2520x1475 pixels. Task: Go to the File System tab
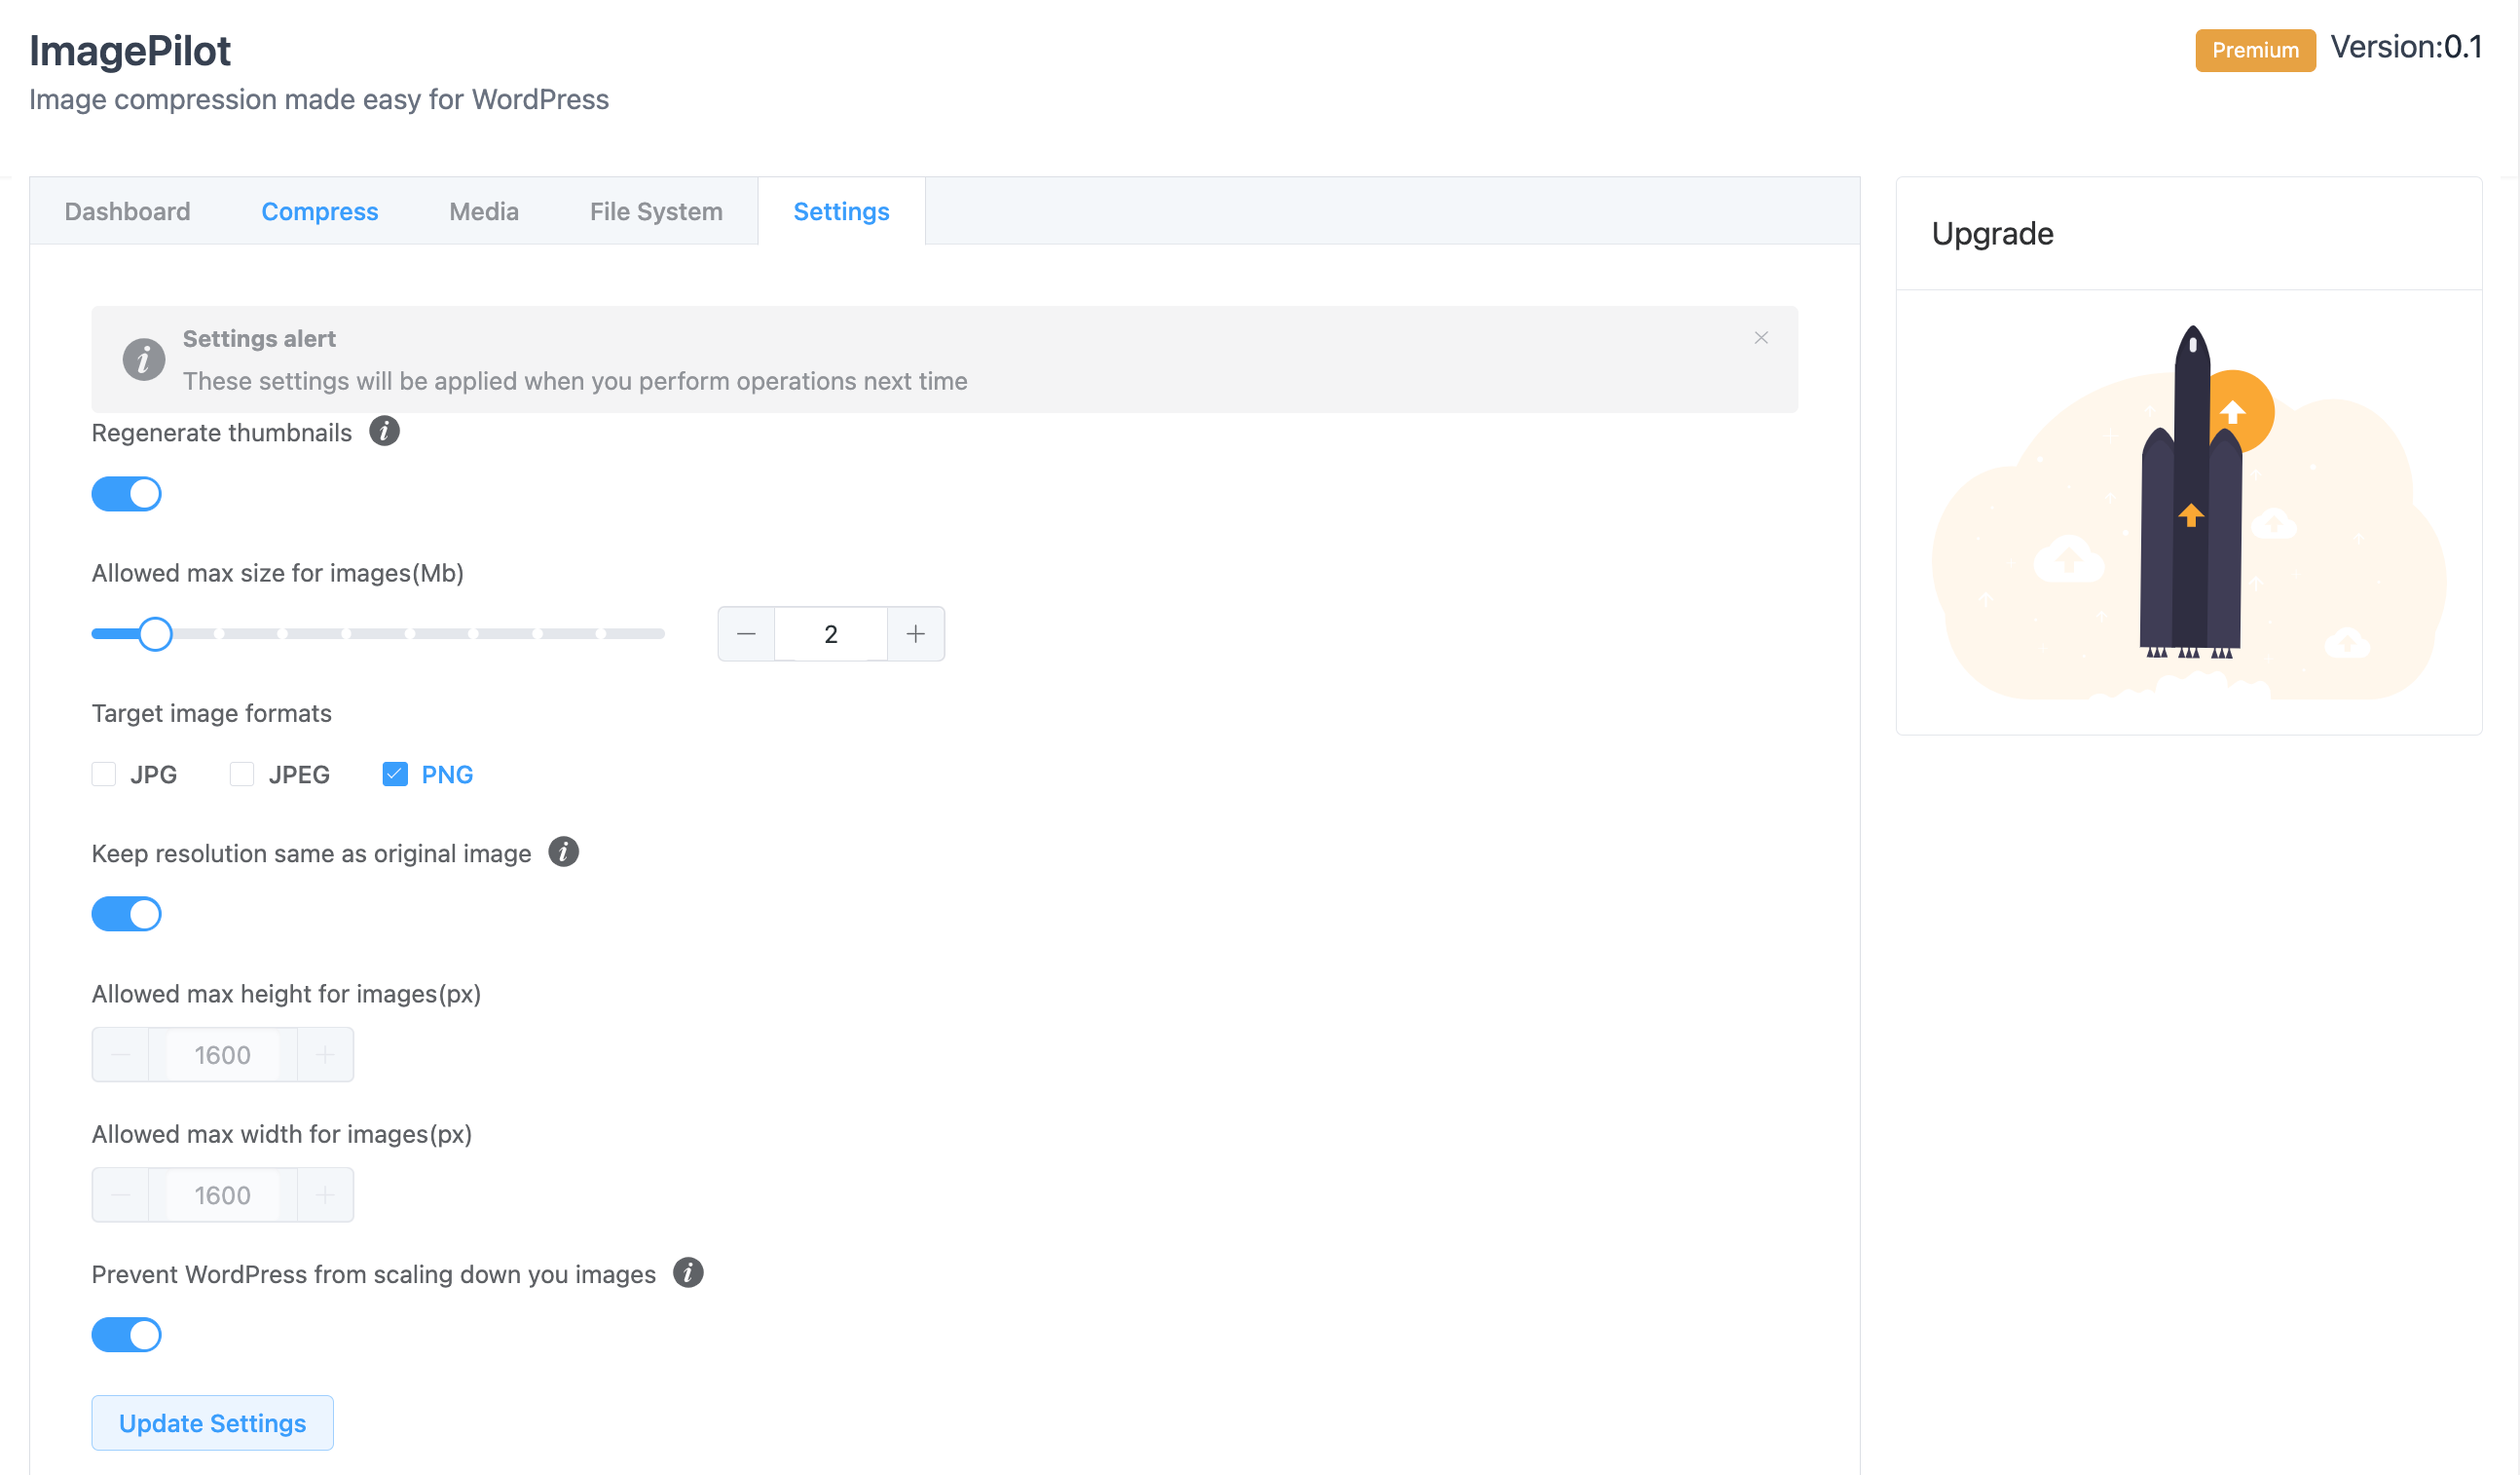656,211
